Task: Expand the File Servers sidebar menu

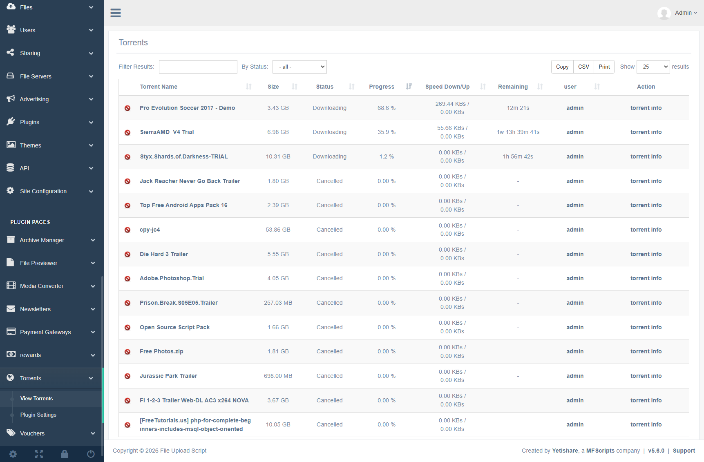Action: pyautogui.click(x=51, y=76)
